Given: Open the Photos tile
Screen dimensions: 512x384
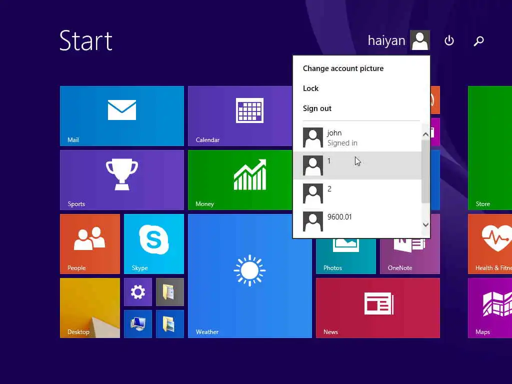Looking at the screenshot, I should coord(346,256).
